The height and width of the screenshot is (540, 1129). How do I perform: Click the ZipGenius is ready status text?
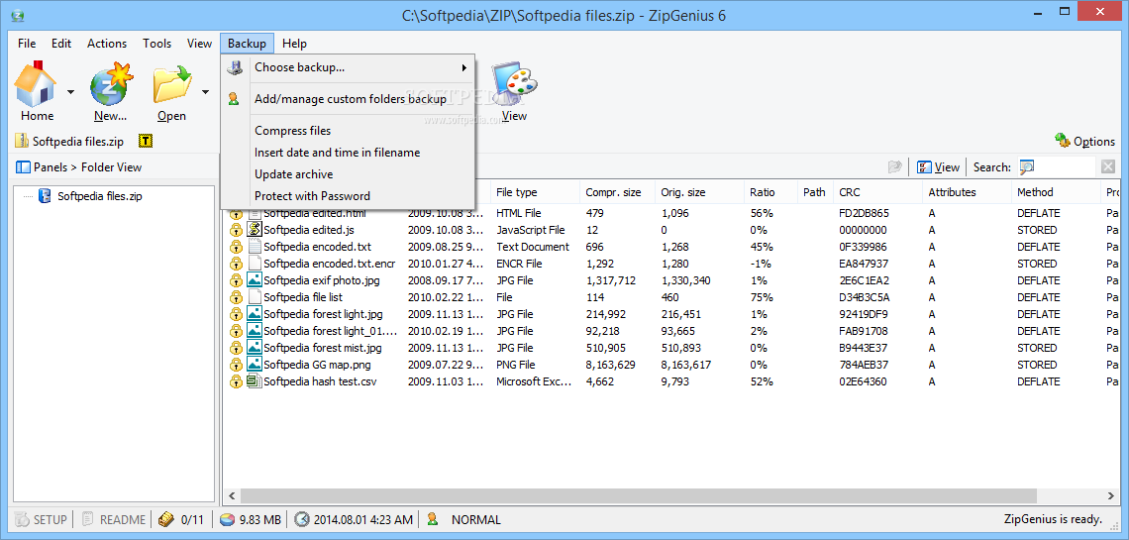[1053, 519]
